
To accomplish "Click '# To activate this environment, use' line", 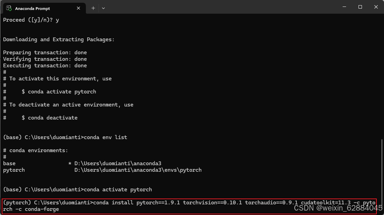I will (x=57, y=79).
